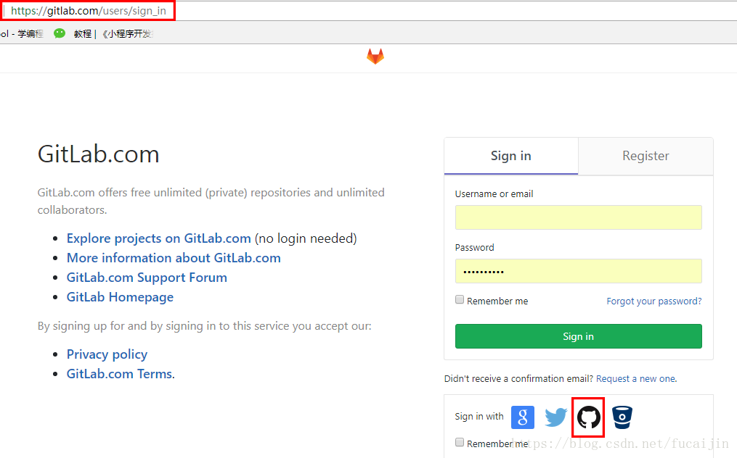This screenshot has height=458, width=737.
Task: Switch to the Sign in tab
Action: (511, 156)
